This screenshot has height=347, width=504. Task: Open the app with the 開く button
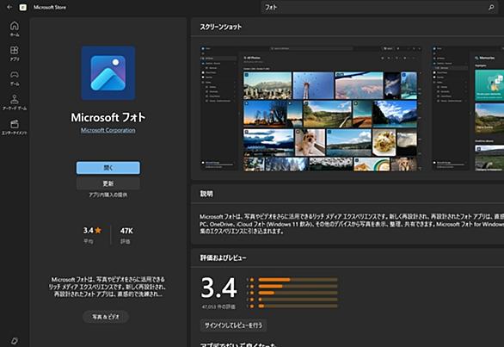pyautogui.click(x=108, y=168)
